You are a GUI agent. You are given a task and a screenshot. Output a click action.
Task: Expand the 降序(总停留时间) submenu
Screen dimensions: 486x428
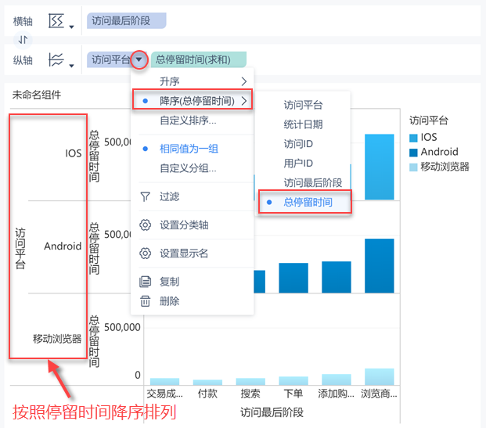pos(193,101)
